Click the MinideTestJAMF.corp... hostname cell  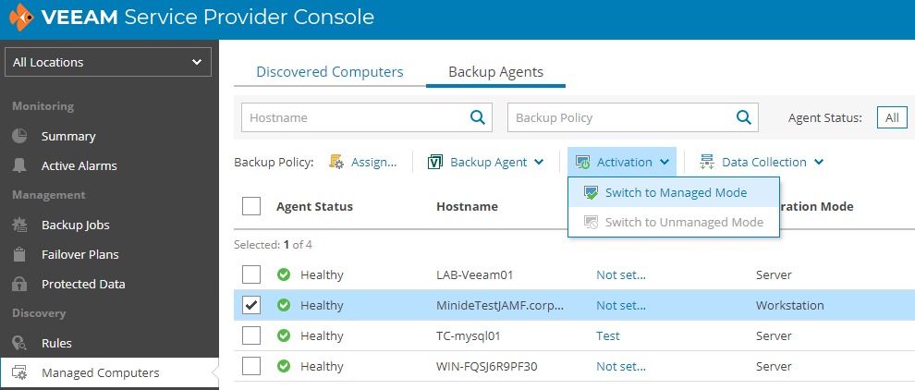500,305
